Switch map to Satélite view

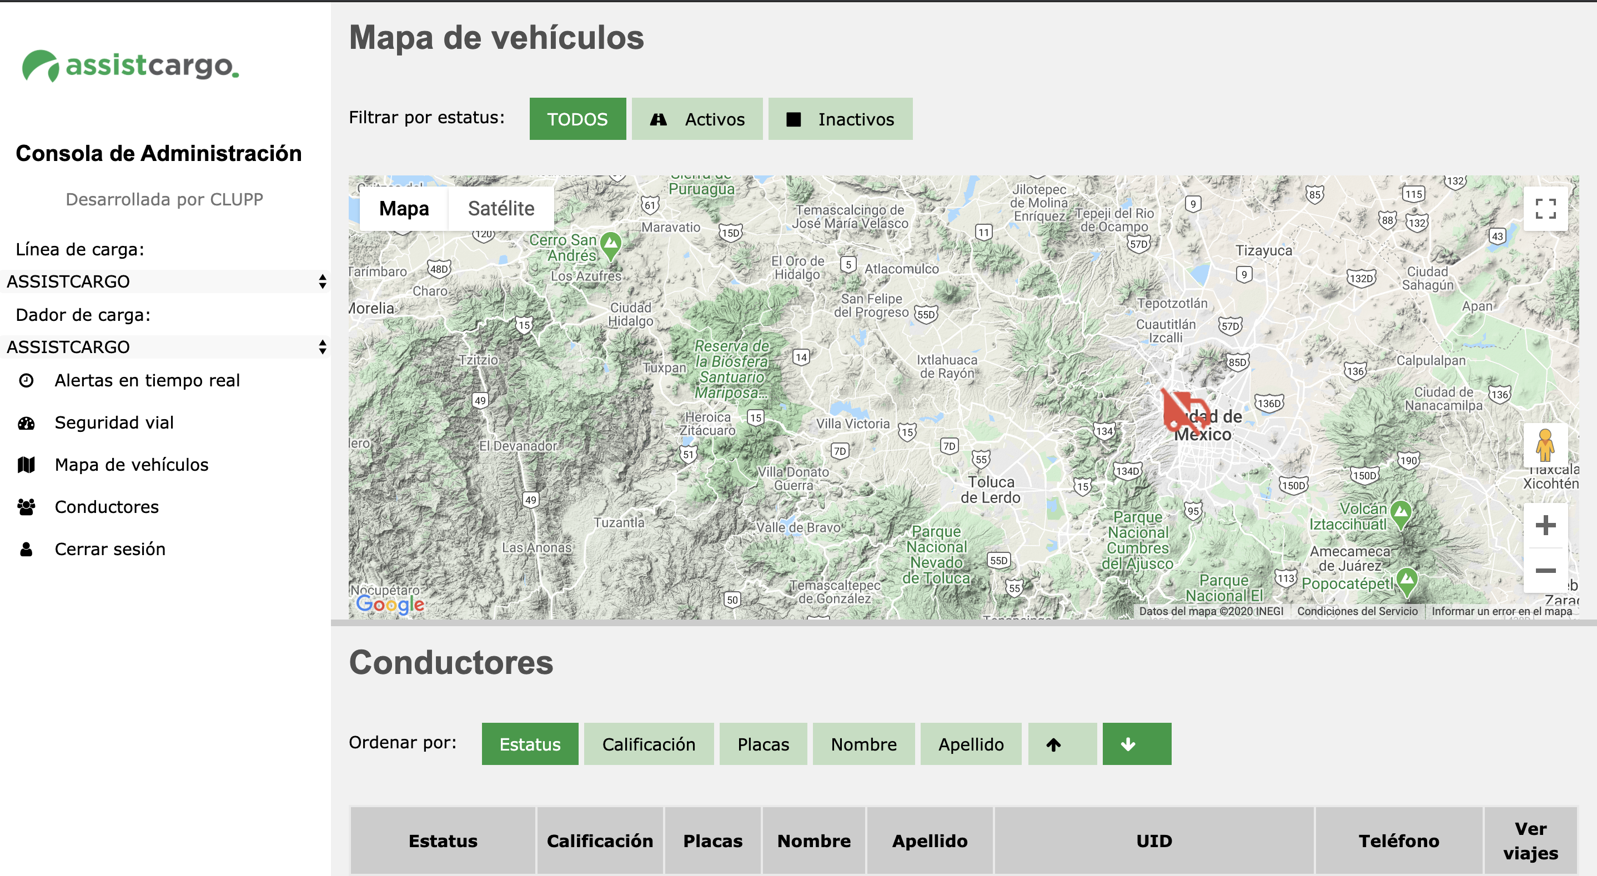500,208
